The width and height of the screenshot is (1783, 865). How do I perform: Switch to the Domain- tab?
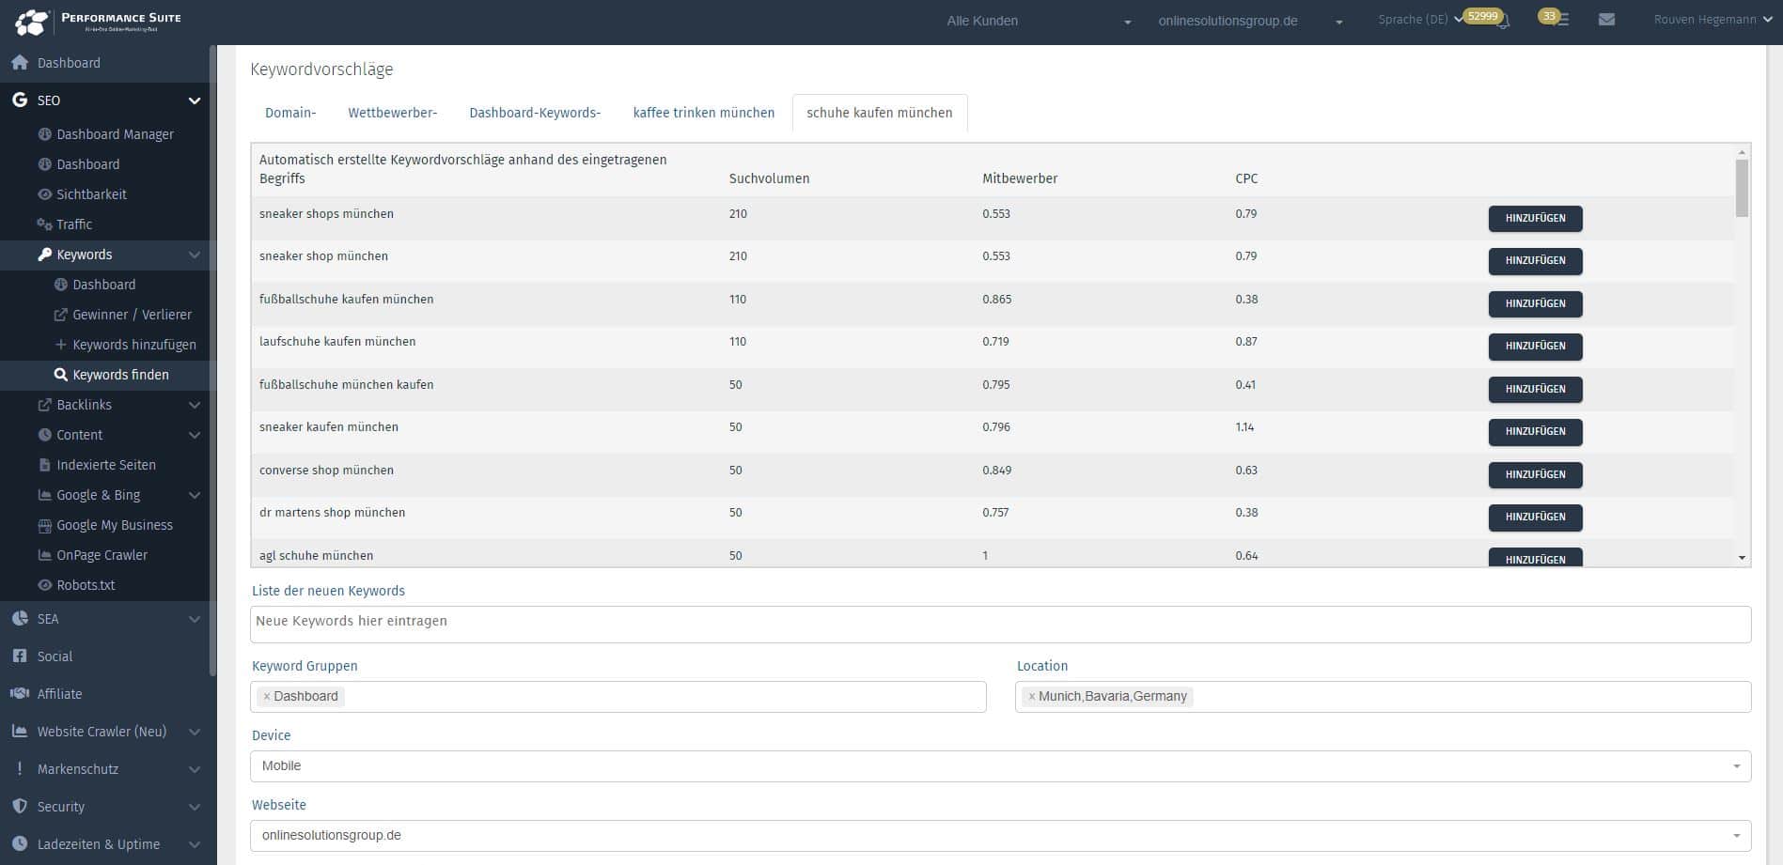point(290,113)
